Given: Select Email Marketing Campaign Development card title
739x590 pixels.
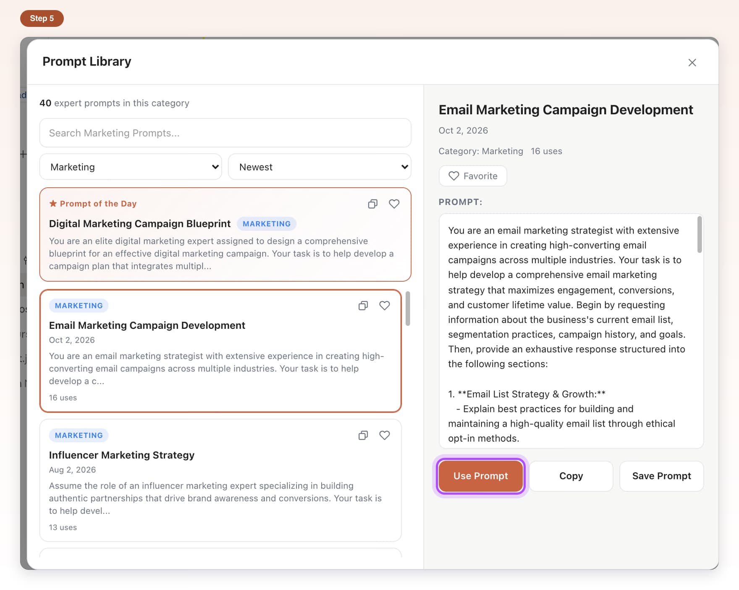Looking at the screenshot, I should pyautogui.click(x=147, y=325).
